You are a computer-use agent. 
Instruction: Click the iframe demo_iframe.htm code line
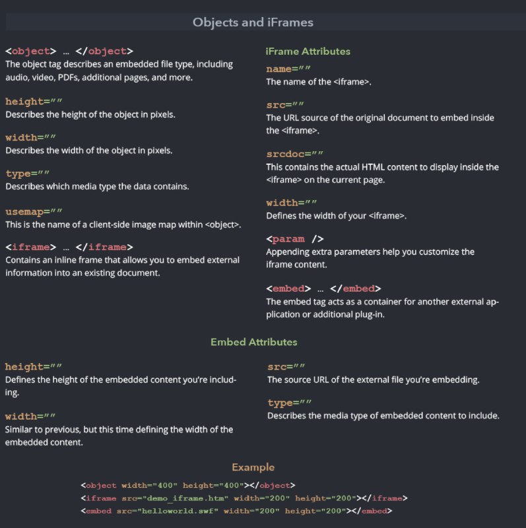(x=244, y=498)
